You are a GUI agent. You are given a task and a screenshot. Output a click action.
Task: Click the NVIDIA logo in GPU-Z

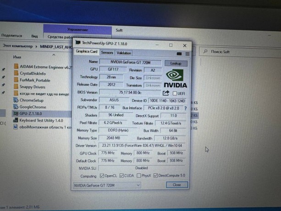point(175,78)
